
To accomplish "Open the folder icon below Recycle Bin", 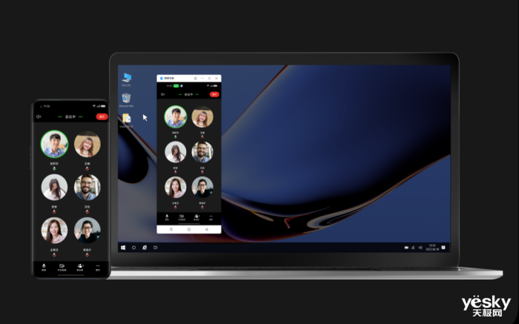I will click(x=127, y=119).
